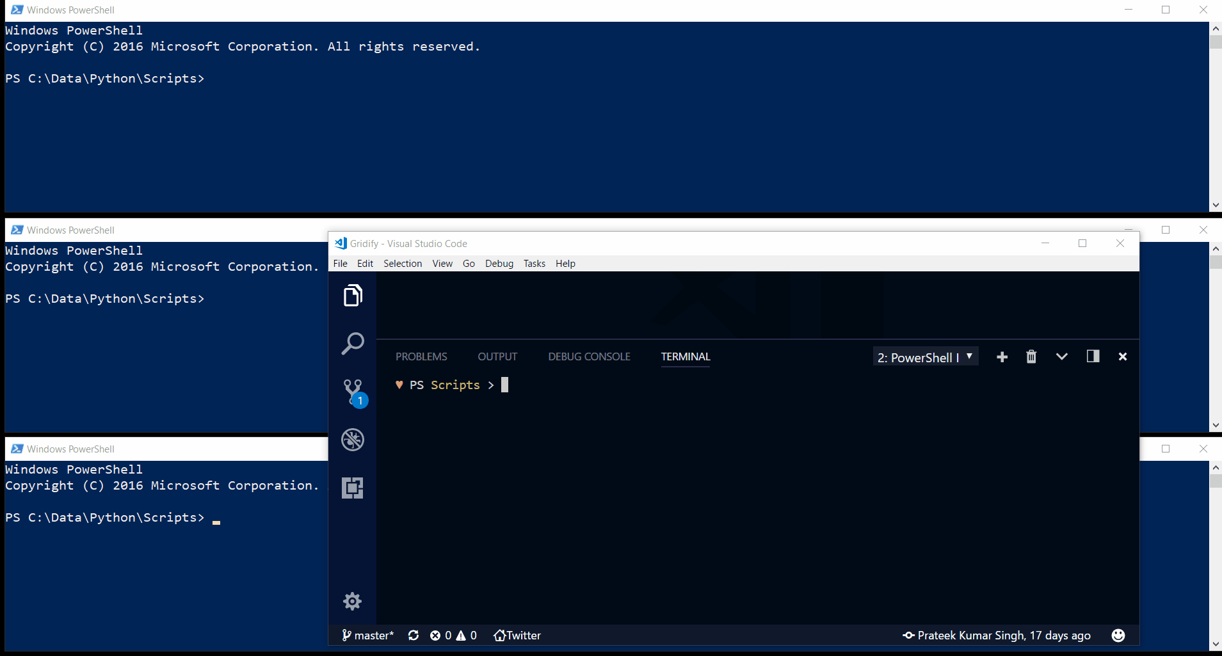Switch to the PROBLEMS tab
The height and width of the screenshot is (656, 1222).
pyautogui.click(x=421, y=356)
